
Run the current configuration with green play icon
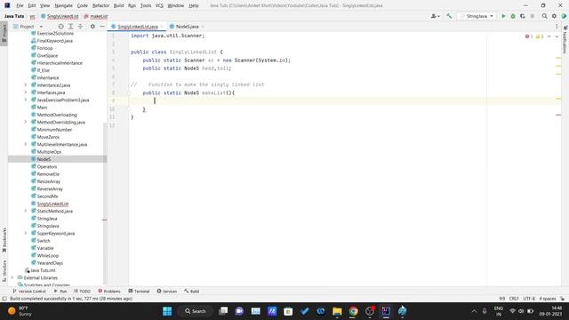click(503, 16)
